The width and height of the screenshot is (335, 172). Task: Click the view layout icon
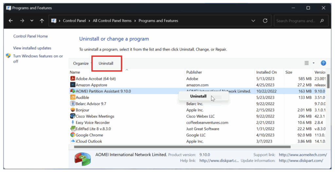click(x=307, y=63)
